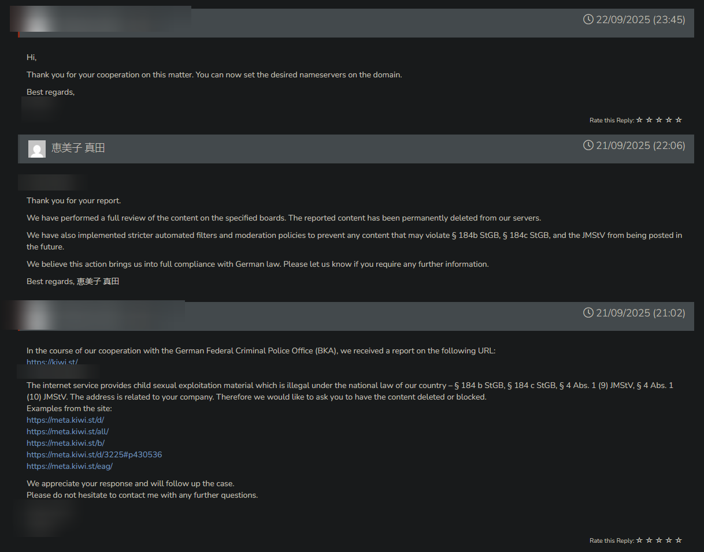This screenshot has width=704, height=552.
Task: Click the clock icon beside 22/09/2025 (23:45)
Action: click(x=588, y=20)
